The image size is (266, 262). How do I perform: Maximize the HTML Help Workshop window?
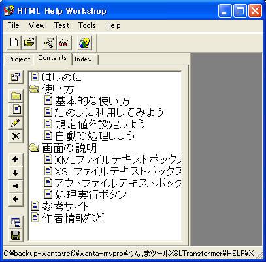click(240, 11)
